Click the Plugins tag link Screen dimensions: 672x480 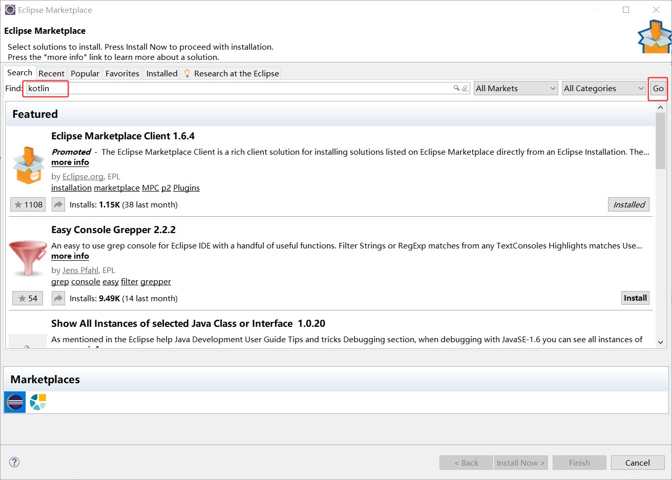coord(186,188)
